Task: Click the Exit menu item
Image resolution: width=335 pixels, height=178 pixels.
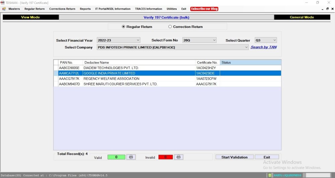Action: [184, 9]
